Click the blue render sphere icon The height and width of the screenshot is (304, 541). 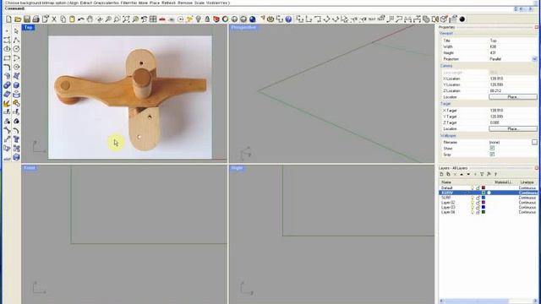(252, 19)
